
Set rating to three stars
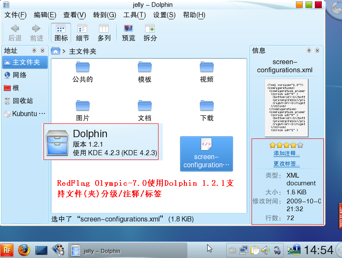tap(286, 145)
